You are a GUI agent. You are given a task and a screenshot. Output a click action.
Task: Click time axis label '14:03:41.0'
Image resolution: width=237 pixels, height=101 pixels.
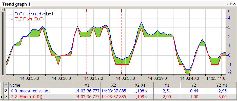216,78
